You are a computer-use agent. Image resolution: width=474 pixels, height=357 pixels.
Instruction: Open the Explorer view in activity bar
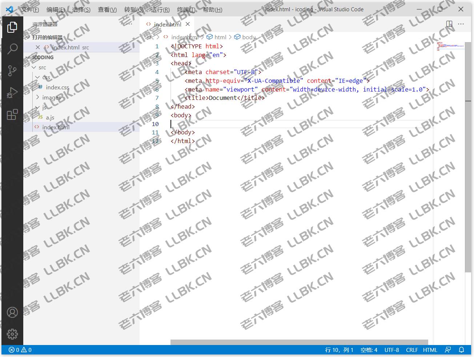pos(12,27)
